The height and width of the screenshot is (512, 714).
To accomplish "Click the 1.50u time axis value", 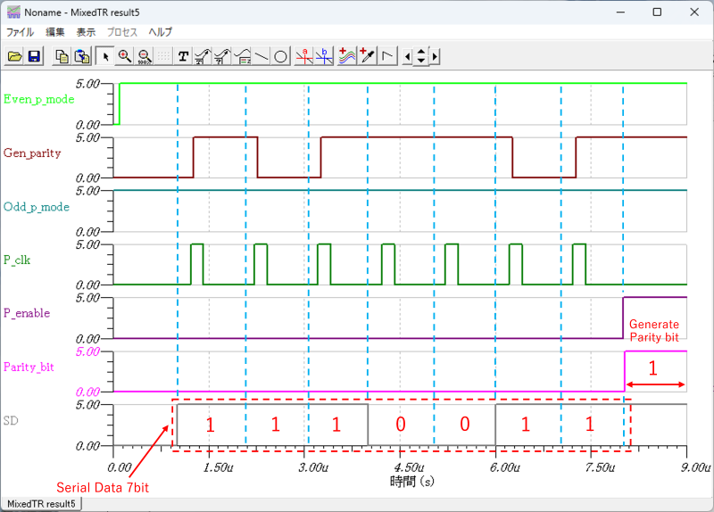I will pos(218,467).
